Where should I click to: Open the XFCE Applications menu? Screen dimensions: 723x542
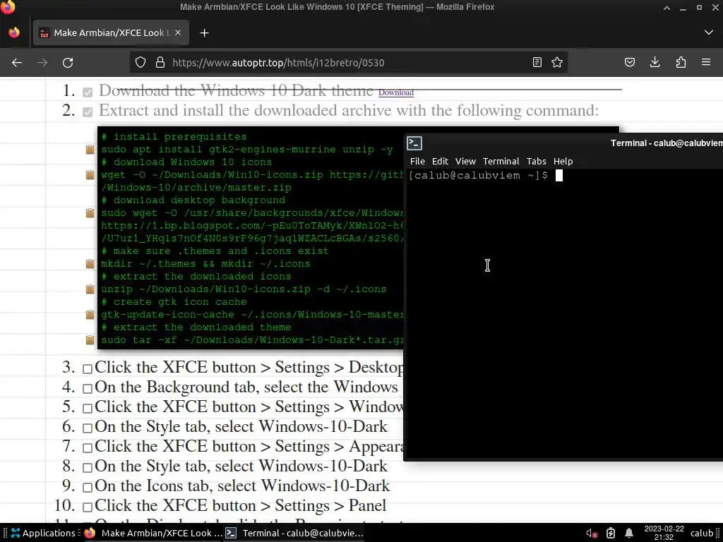(x=43, y=534)
